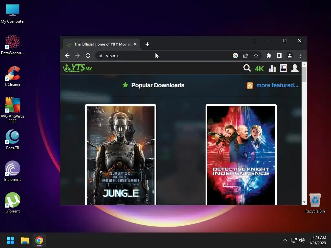Expand the hidden system tray icons
331x248 pixels.
point(285,240)
